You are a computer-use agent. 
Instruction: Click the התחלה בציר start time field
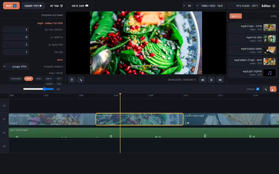pos(16,30)
